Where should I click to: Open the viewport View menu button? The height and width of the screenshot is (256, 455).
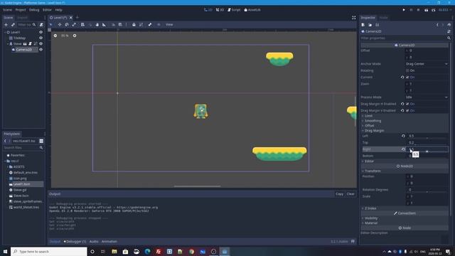(x=169, y=25)
